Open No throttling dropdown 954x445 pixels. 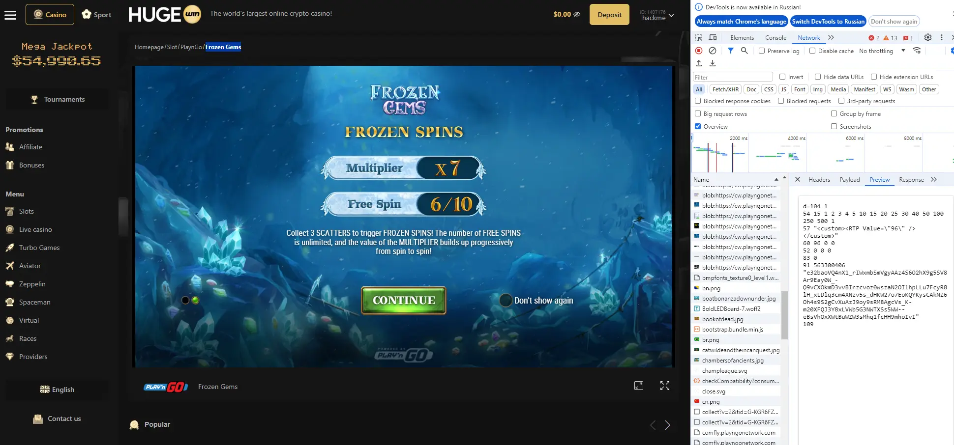[x=882, y=51]
